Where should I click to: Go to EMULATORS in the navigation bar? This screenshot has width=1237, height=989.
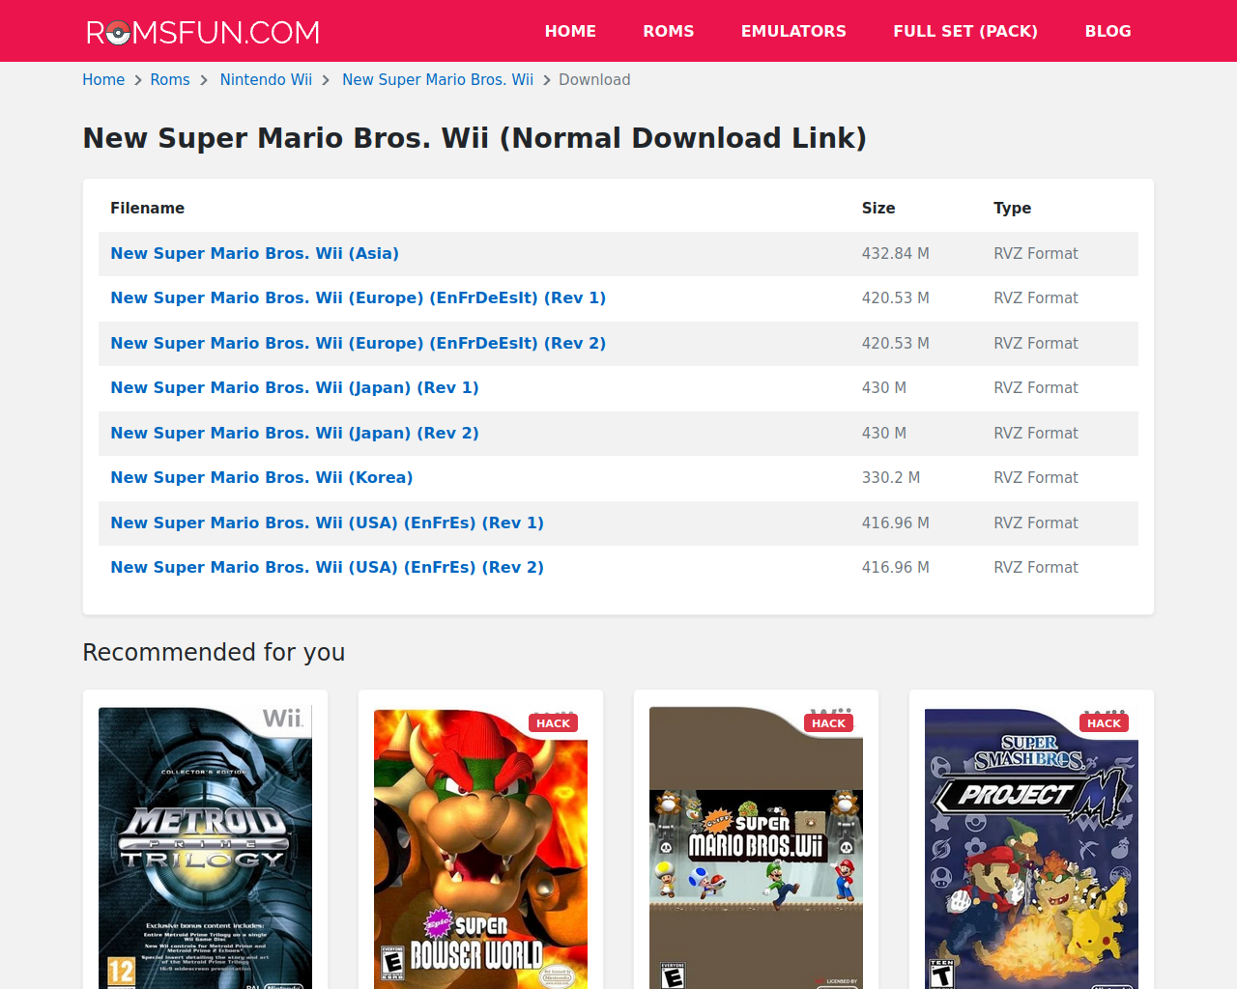click(x=793, y=31)
